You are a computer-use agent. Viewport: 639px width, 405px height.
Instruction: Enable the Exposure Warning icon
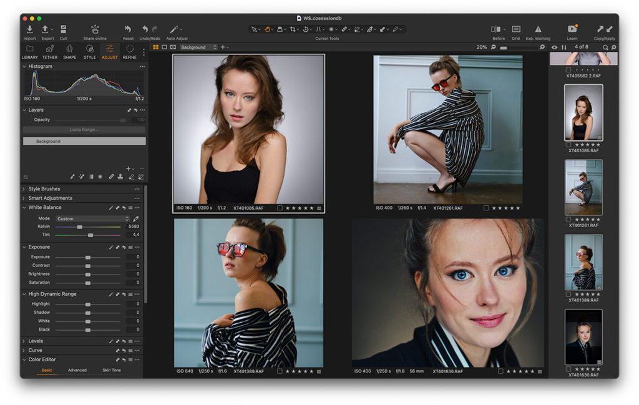pyautogui.click(x=538, y=29)
